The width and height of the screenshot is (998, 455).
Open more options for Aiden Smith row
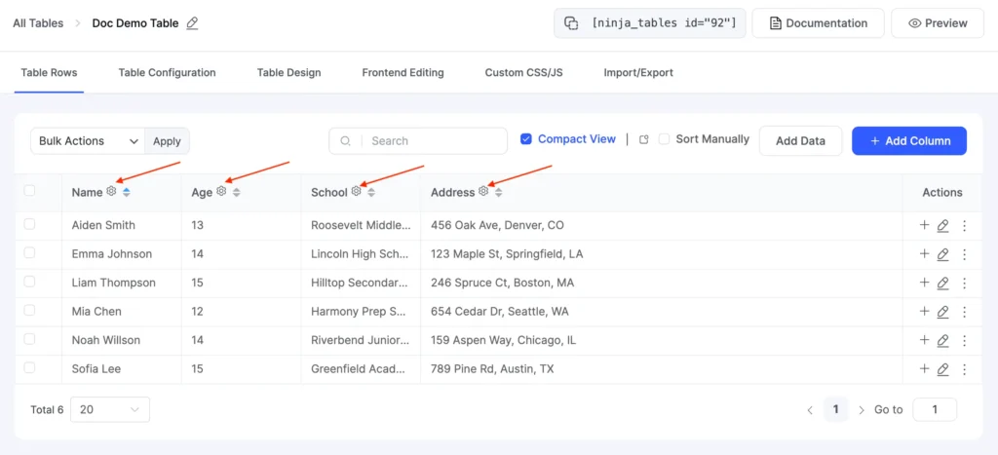point(964,226)
